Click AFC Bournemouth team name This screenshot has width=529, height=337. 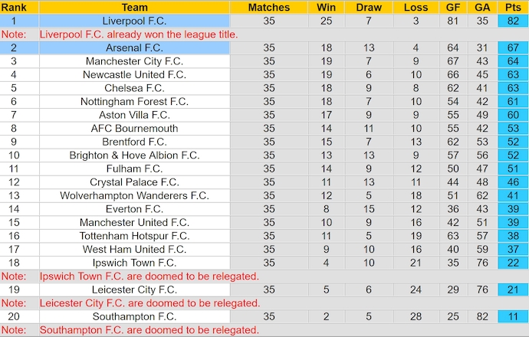coord(134,128)
